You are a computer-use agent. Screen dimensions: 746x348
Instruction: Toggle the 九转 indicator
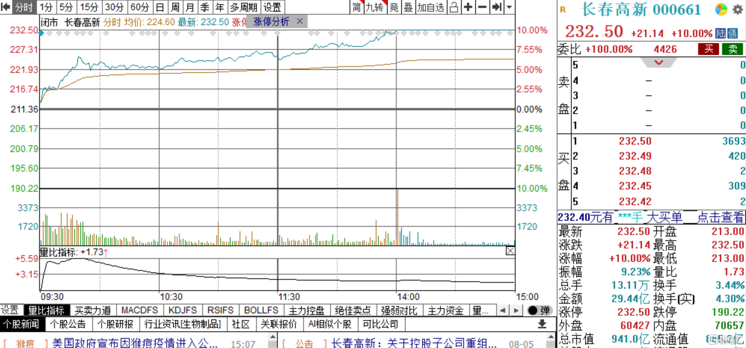(x=375, y=7)
